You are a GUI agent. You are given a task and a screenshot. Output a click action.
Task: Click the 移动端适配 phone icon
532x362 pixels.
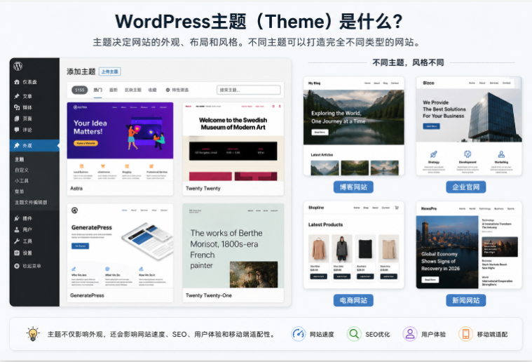coord(466,334)
